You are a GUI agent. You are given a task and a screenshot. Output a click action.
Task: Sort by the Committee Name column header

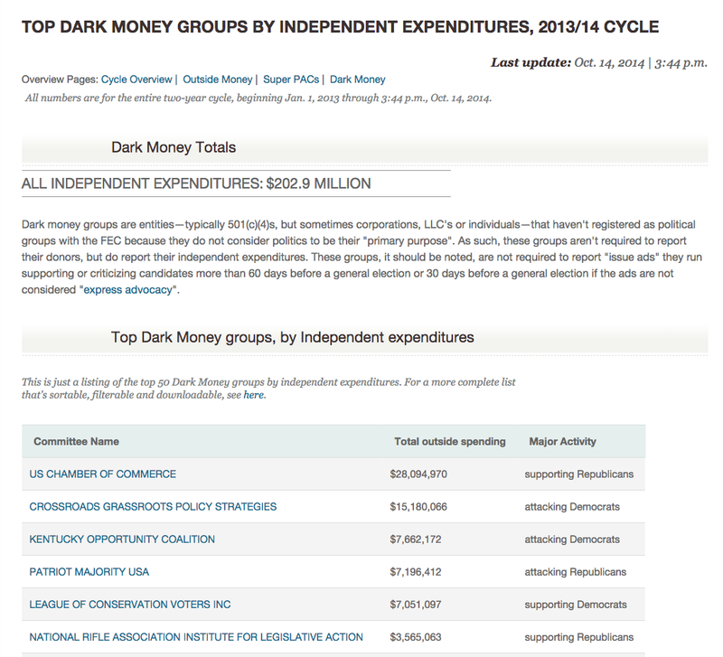[76, 442]
